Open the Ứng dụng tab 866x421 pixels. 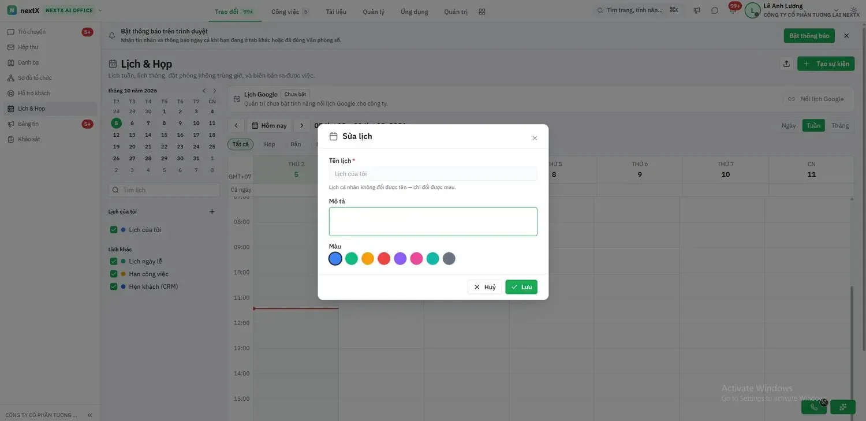point(415,12)
